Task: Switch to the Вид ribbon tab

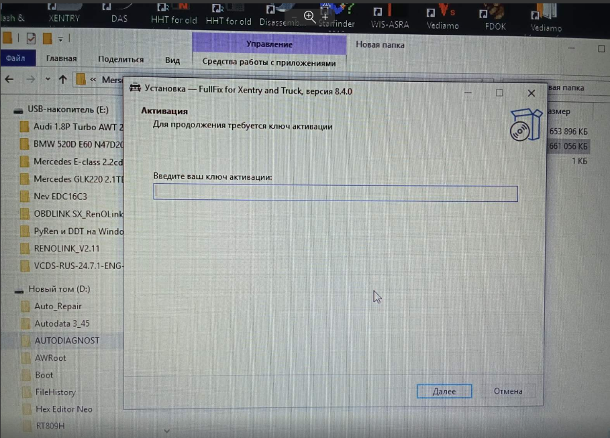Action: (x=172, y=60)
